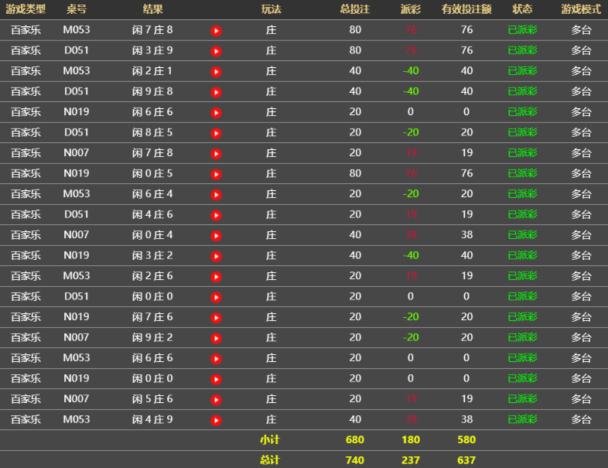Click the 游戏模式 column header
The height and width of the screenshot is (468, 608).
click(x=581, y=9)
